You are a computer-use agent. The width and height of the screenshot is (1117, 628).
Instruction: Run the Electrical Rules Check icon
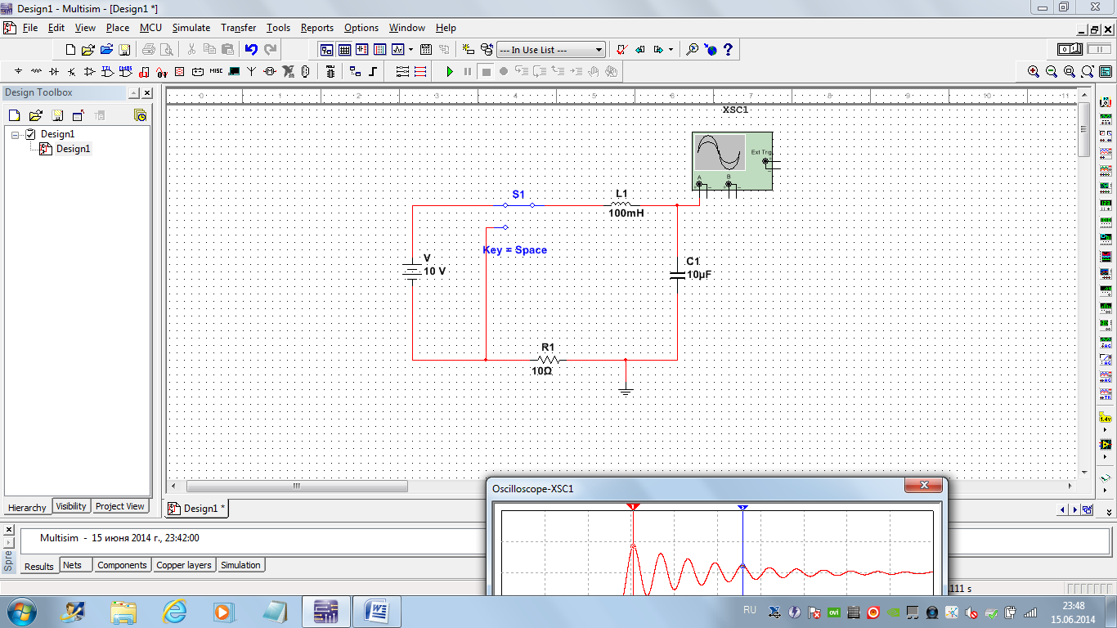tap(621, 50)
